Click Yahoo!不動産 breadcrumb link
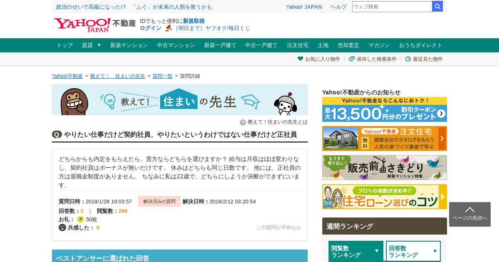This screenshot has height=262, width=499. coord(67,76)
